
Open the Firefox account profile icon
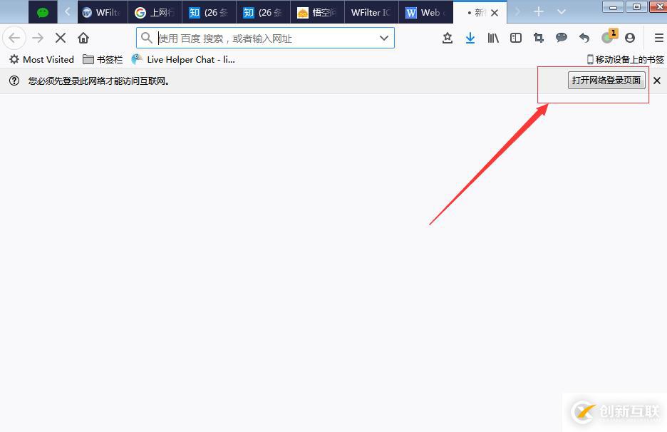(629, 38)
